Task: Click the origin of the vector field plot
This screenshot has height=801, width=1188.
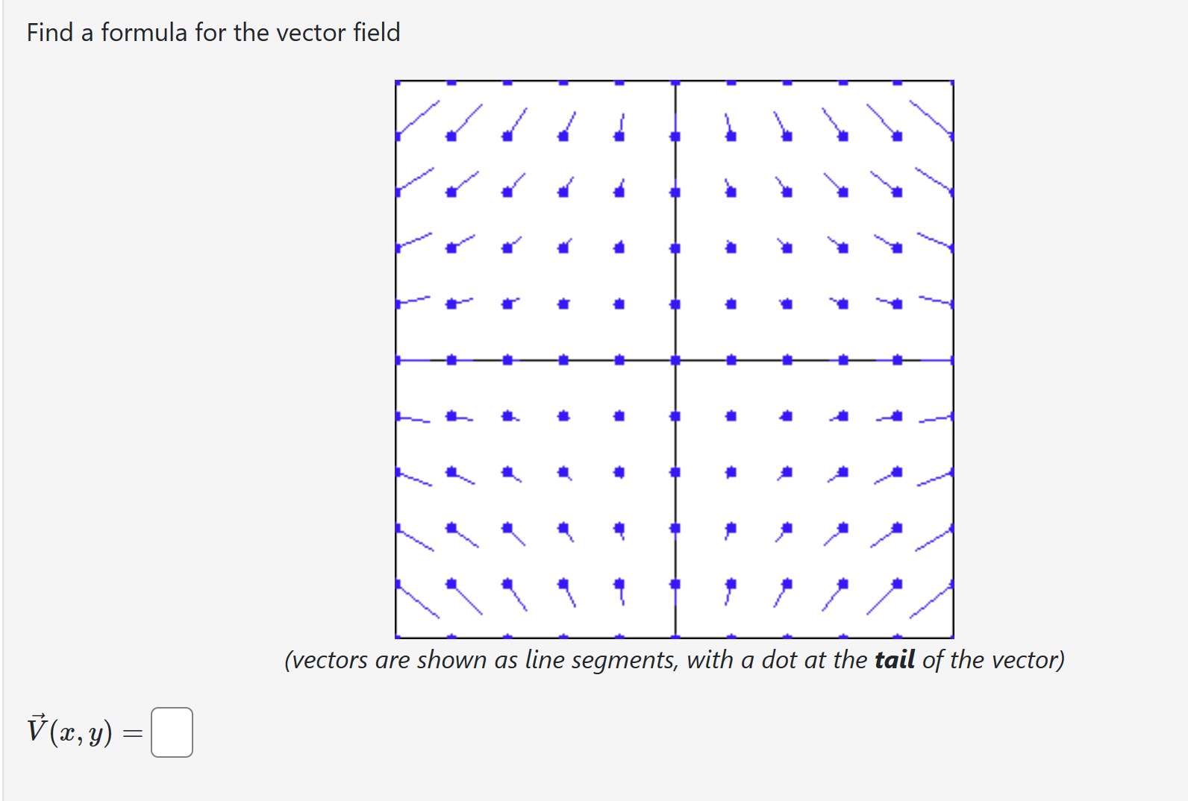Action: 674,359
